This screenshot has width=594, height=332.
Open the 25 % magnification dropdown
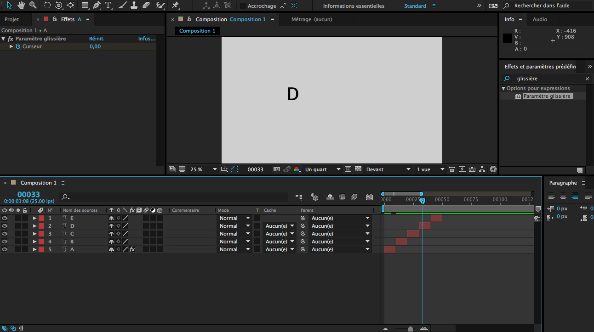(203, 169)
